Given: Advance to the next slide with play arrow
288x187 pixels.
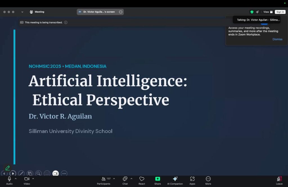Looking at the screenshot, I should click(x=13, y=174).
